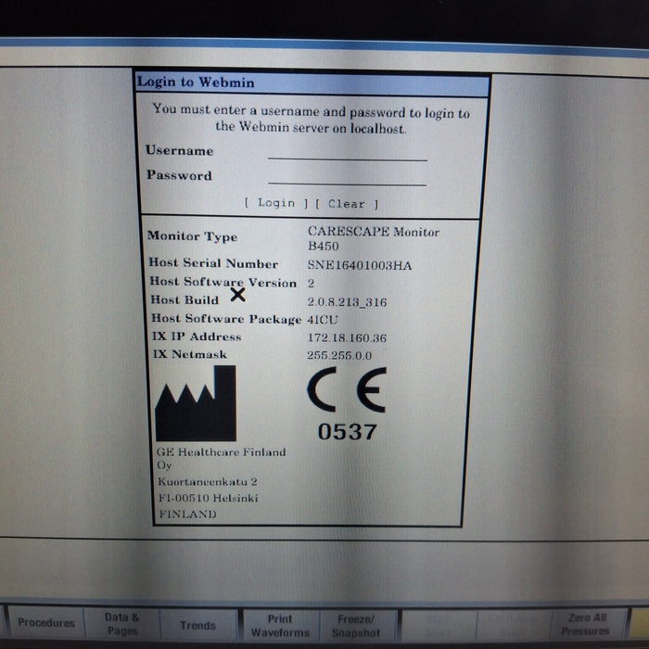Select Freeze/Snapshot
Viewport: 649px width, 649px height.
tap(356, 625)
